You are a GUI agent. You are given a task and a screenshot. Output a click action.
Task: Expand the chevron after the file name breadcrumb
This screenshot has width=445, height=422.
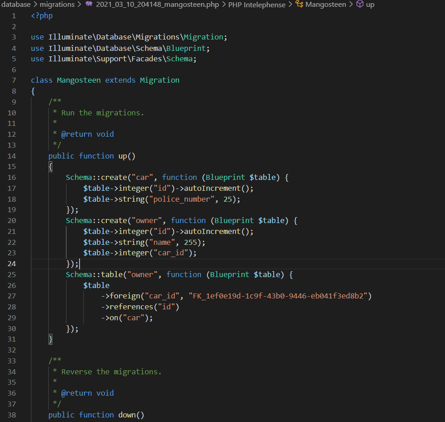point(224,4)
